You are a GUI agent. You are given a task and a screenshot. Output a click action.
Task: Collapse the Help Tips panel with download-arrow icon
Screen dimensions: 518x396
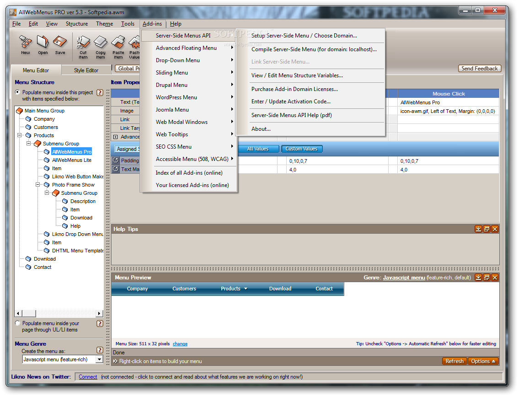pyautogui.click(x=478, y=229)
